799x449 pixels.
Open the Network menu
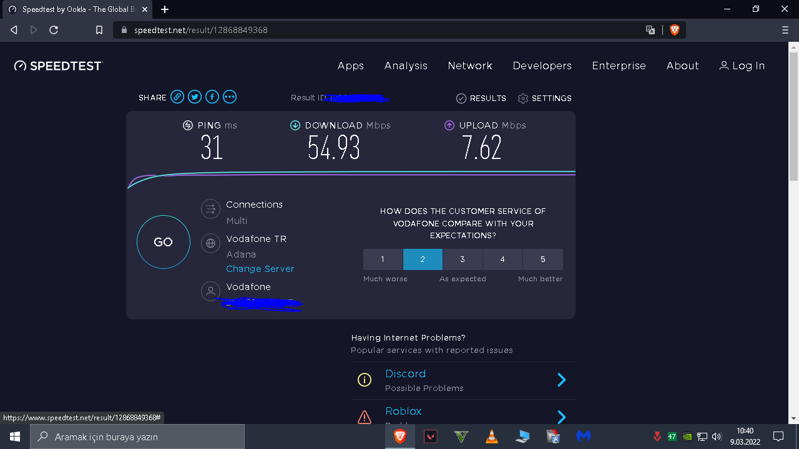(470, 65)
